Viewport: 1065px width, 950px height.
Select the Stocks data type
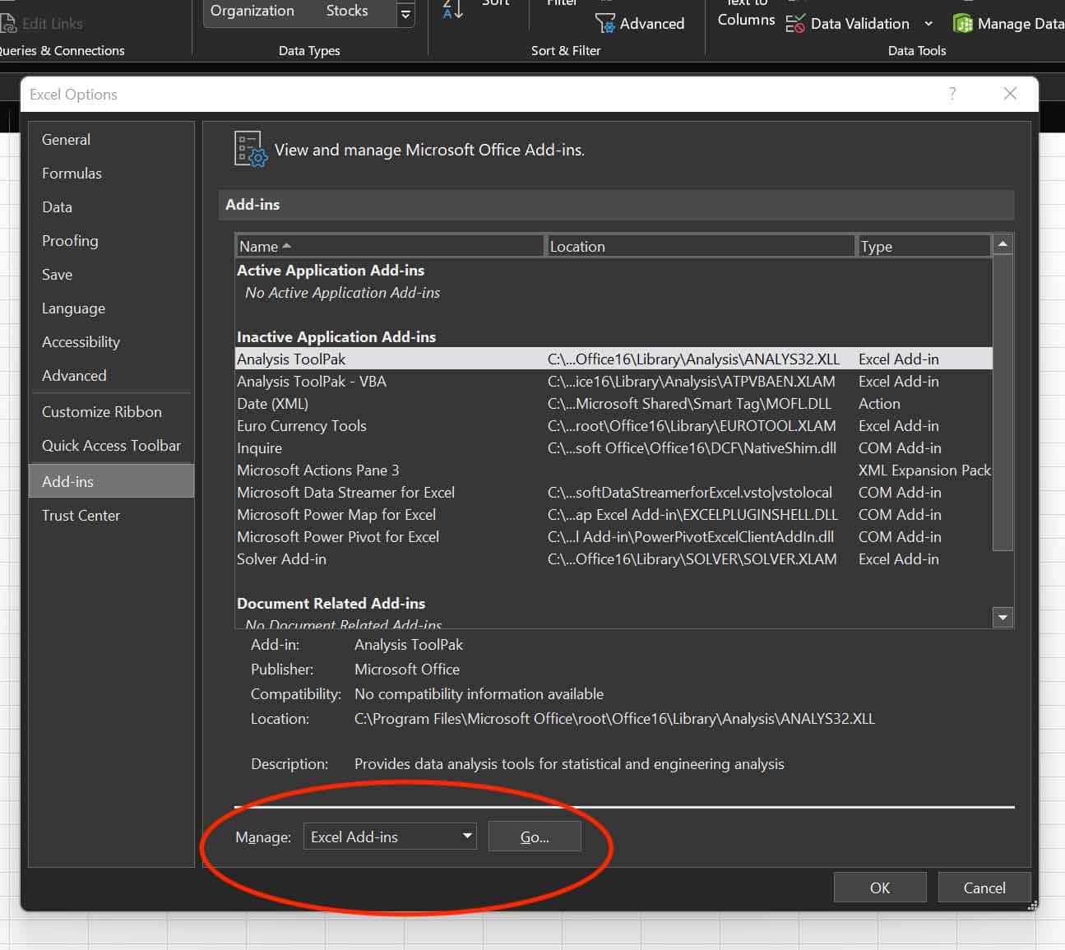click(x=346, y=11)
